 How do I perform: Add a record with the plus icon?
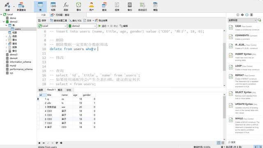(39, 143)
